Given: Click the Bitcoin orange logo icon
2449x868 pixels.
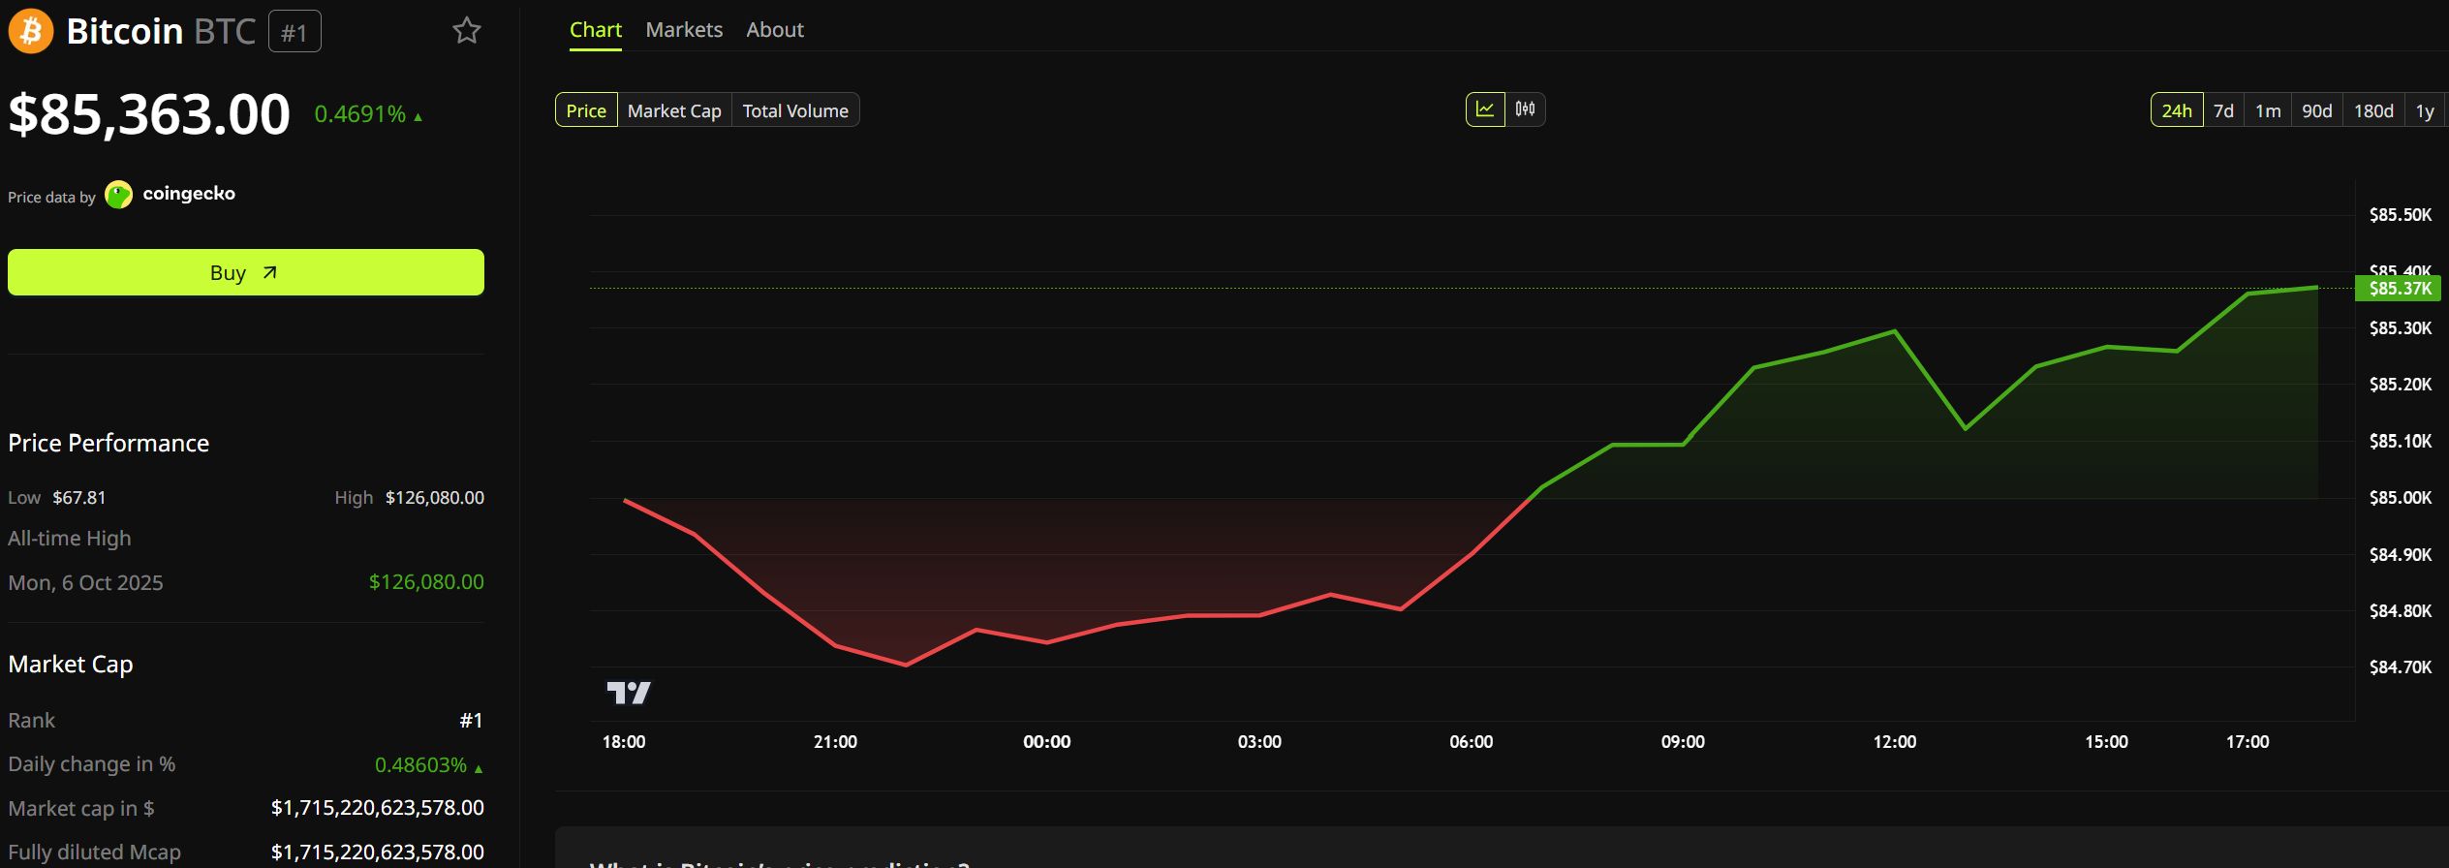Looking at the screenshot, I should pos(31,31).
